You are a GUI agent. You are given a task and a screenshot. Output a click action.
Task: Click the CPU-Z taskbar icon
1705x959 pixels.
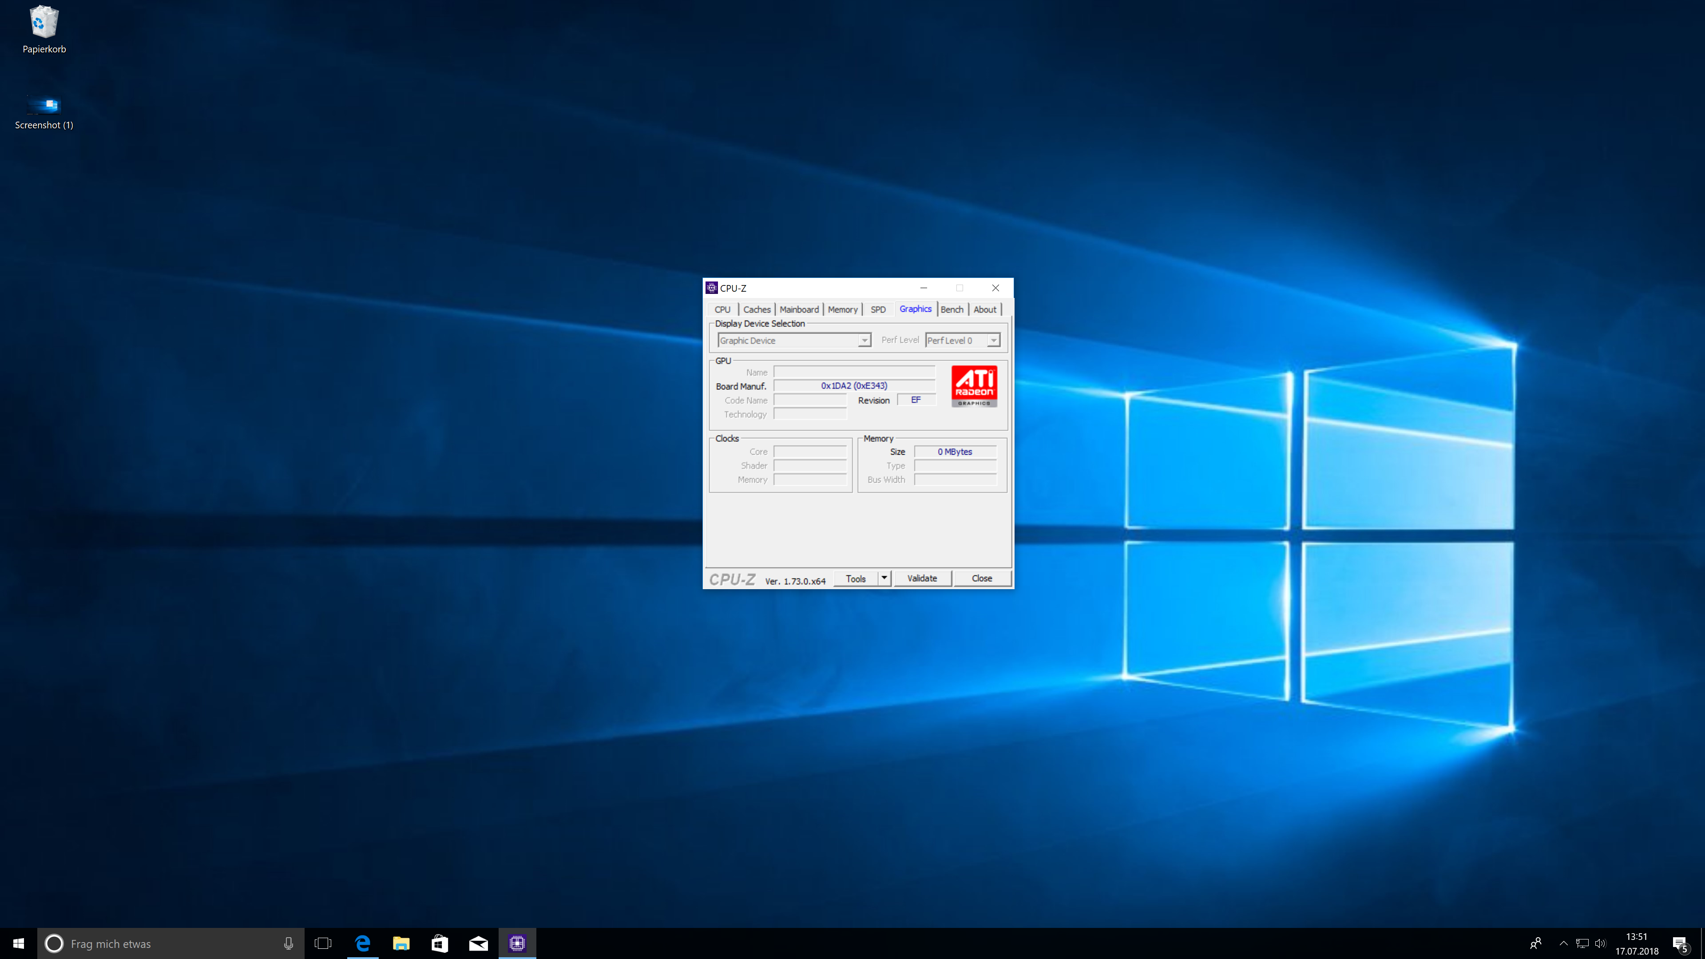(x=517, y=943)
